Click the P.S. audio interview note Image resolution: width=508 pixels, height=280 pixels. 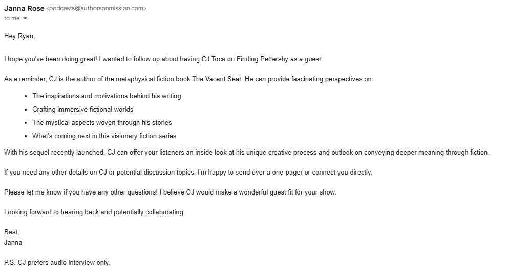coord(57,263)
